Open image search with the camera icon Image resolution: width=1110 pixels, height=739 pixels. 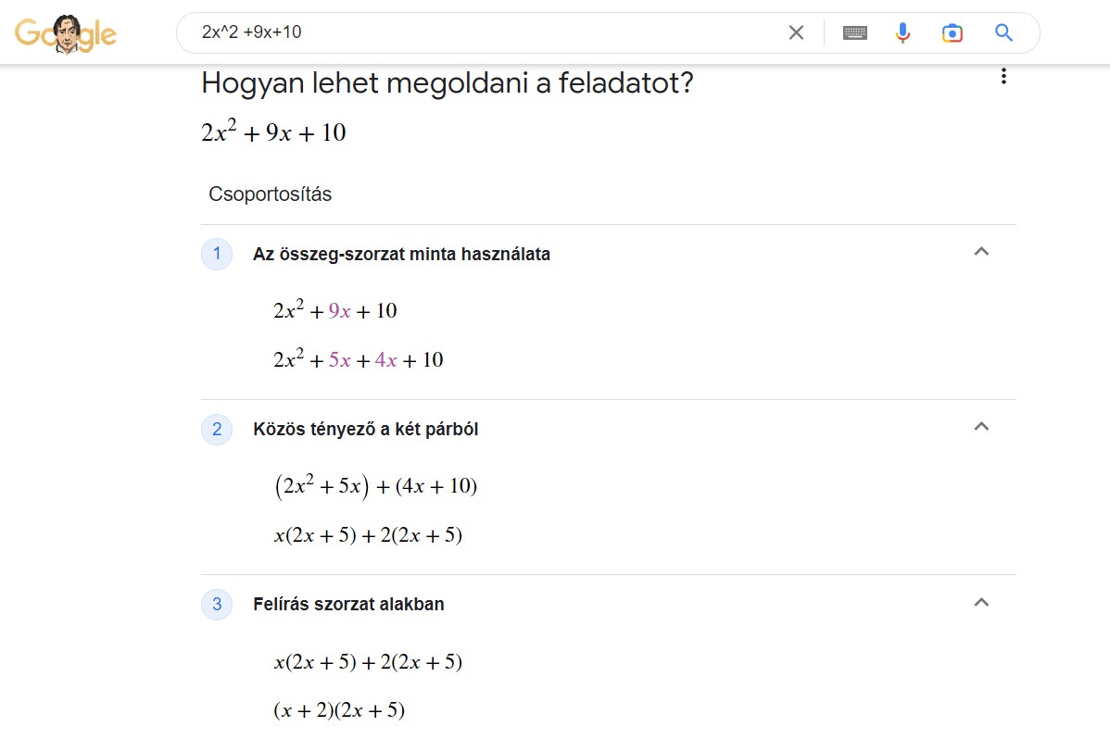tap(952, 33)
